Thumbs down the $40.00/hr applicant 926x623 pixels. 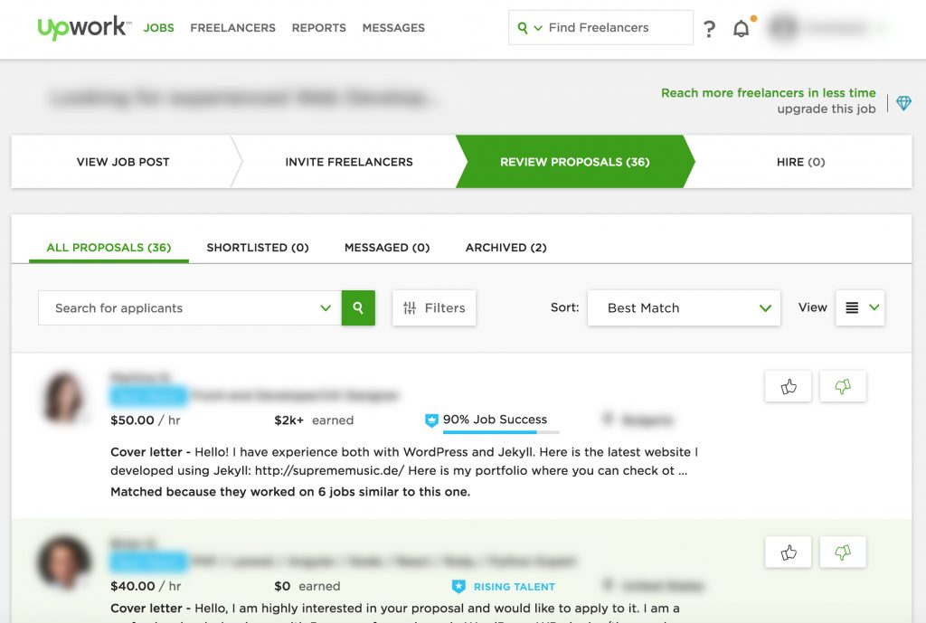[843, 552]
